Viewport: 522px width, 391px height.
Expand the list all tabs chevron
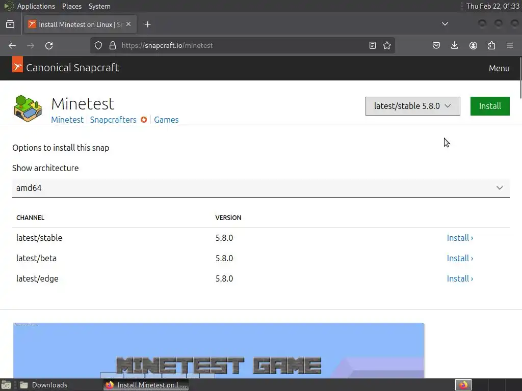445,24
